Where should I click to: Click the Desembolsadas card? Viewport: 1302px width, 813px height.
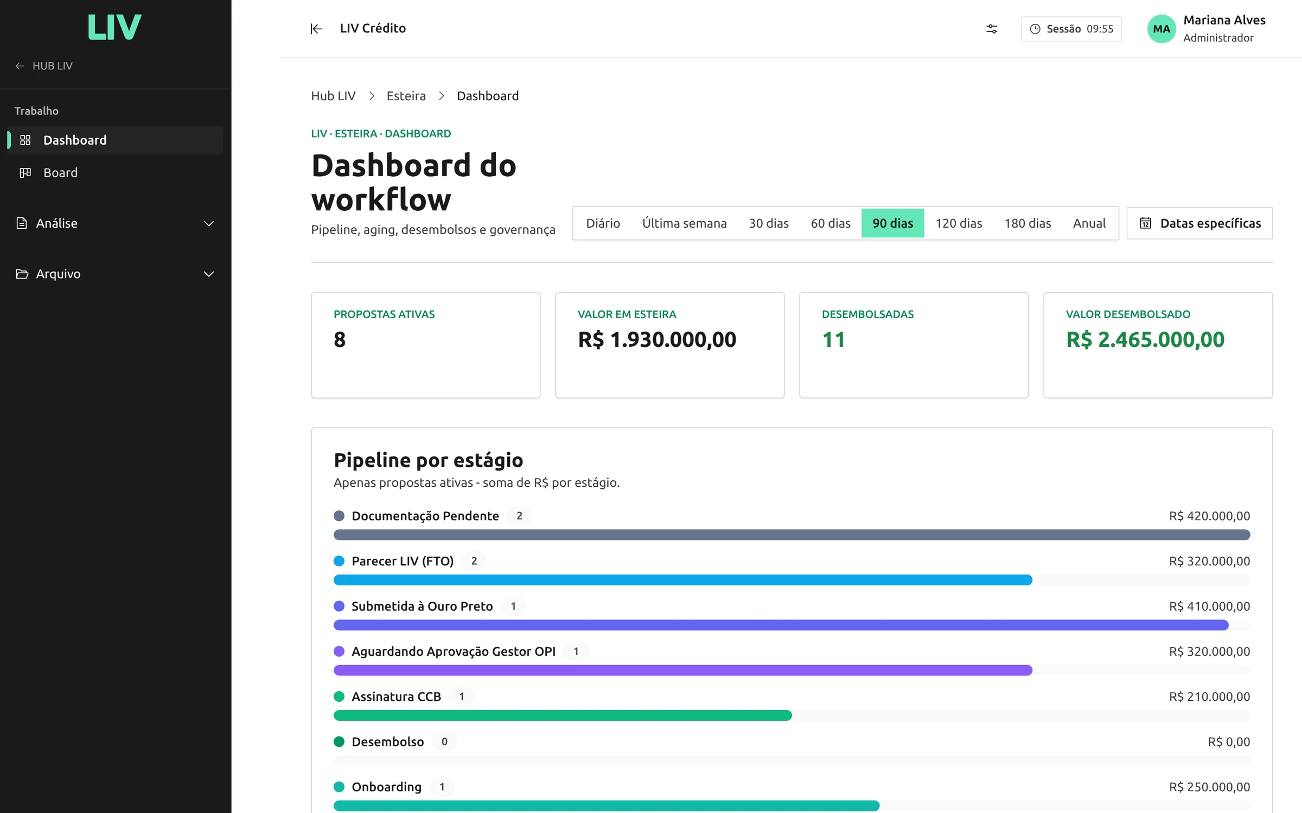[x=914, y=345]
